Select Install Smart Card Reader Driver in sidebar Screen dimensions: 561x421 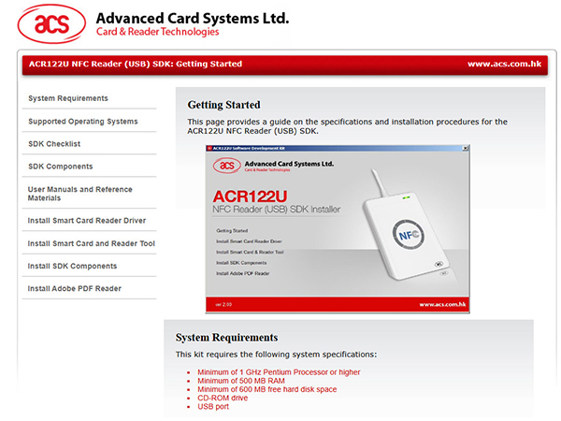coord(87,221)
